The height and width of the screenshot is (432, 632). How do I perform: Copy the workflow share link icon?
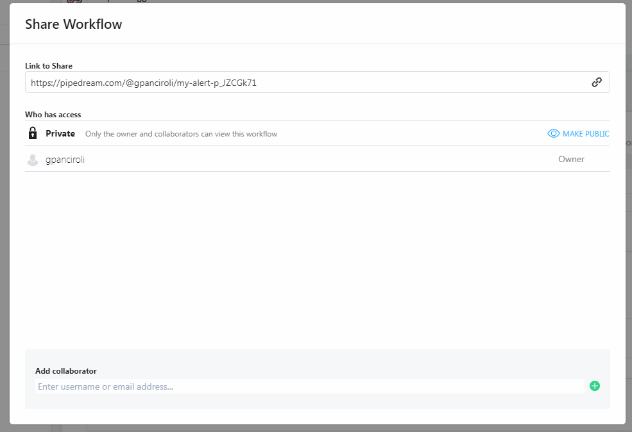pos(596,82)
